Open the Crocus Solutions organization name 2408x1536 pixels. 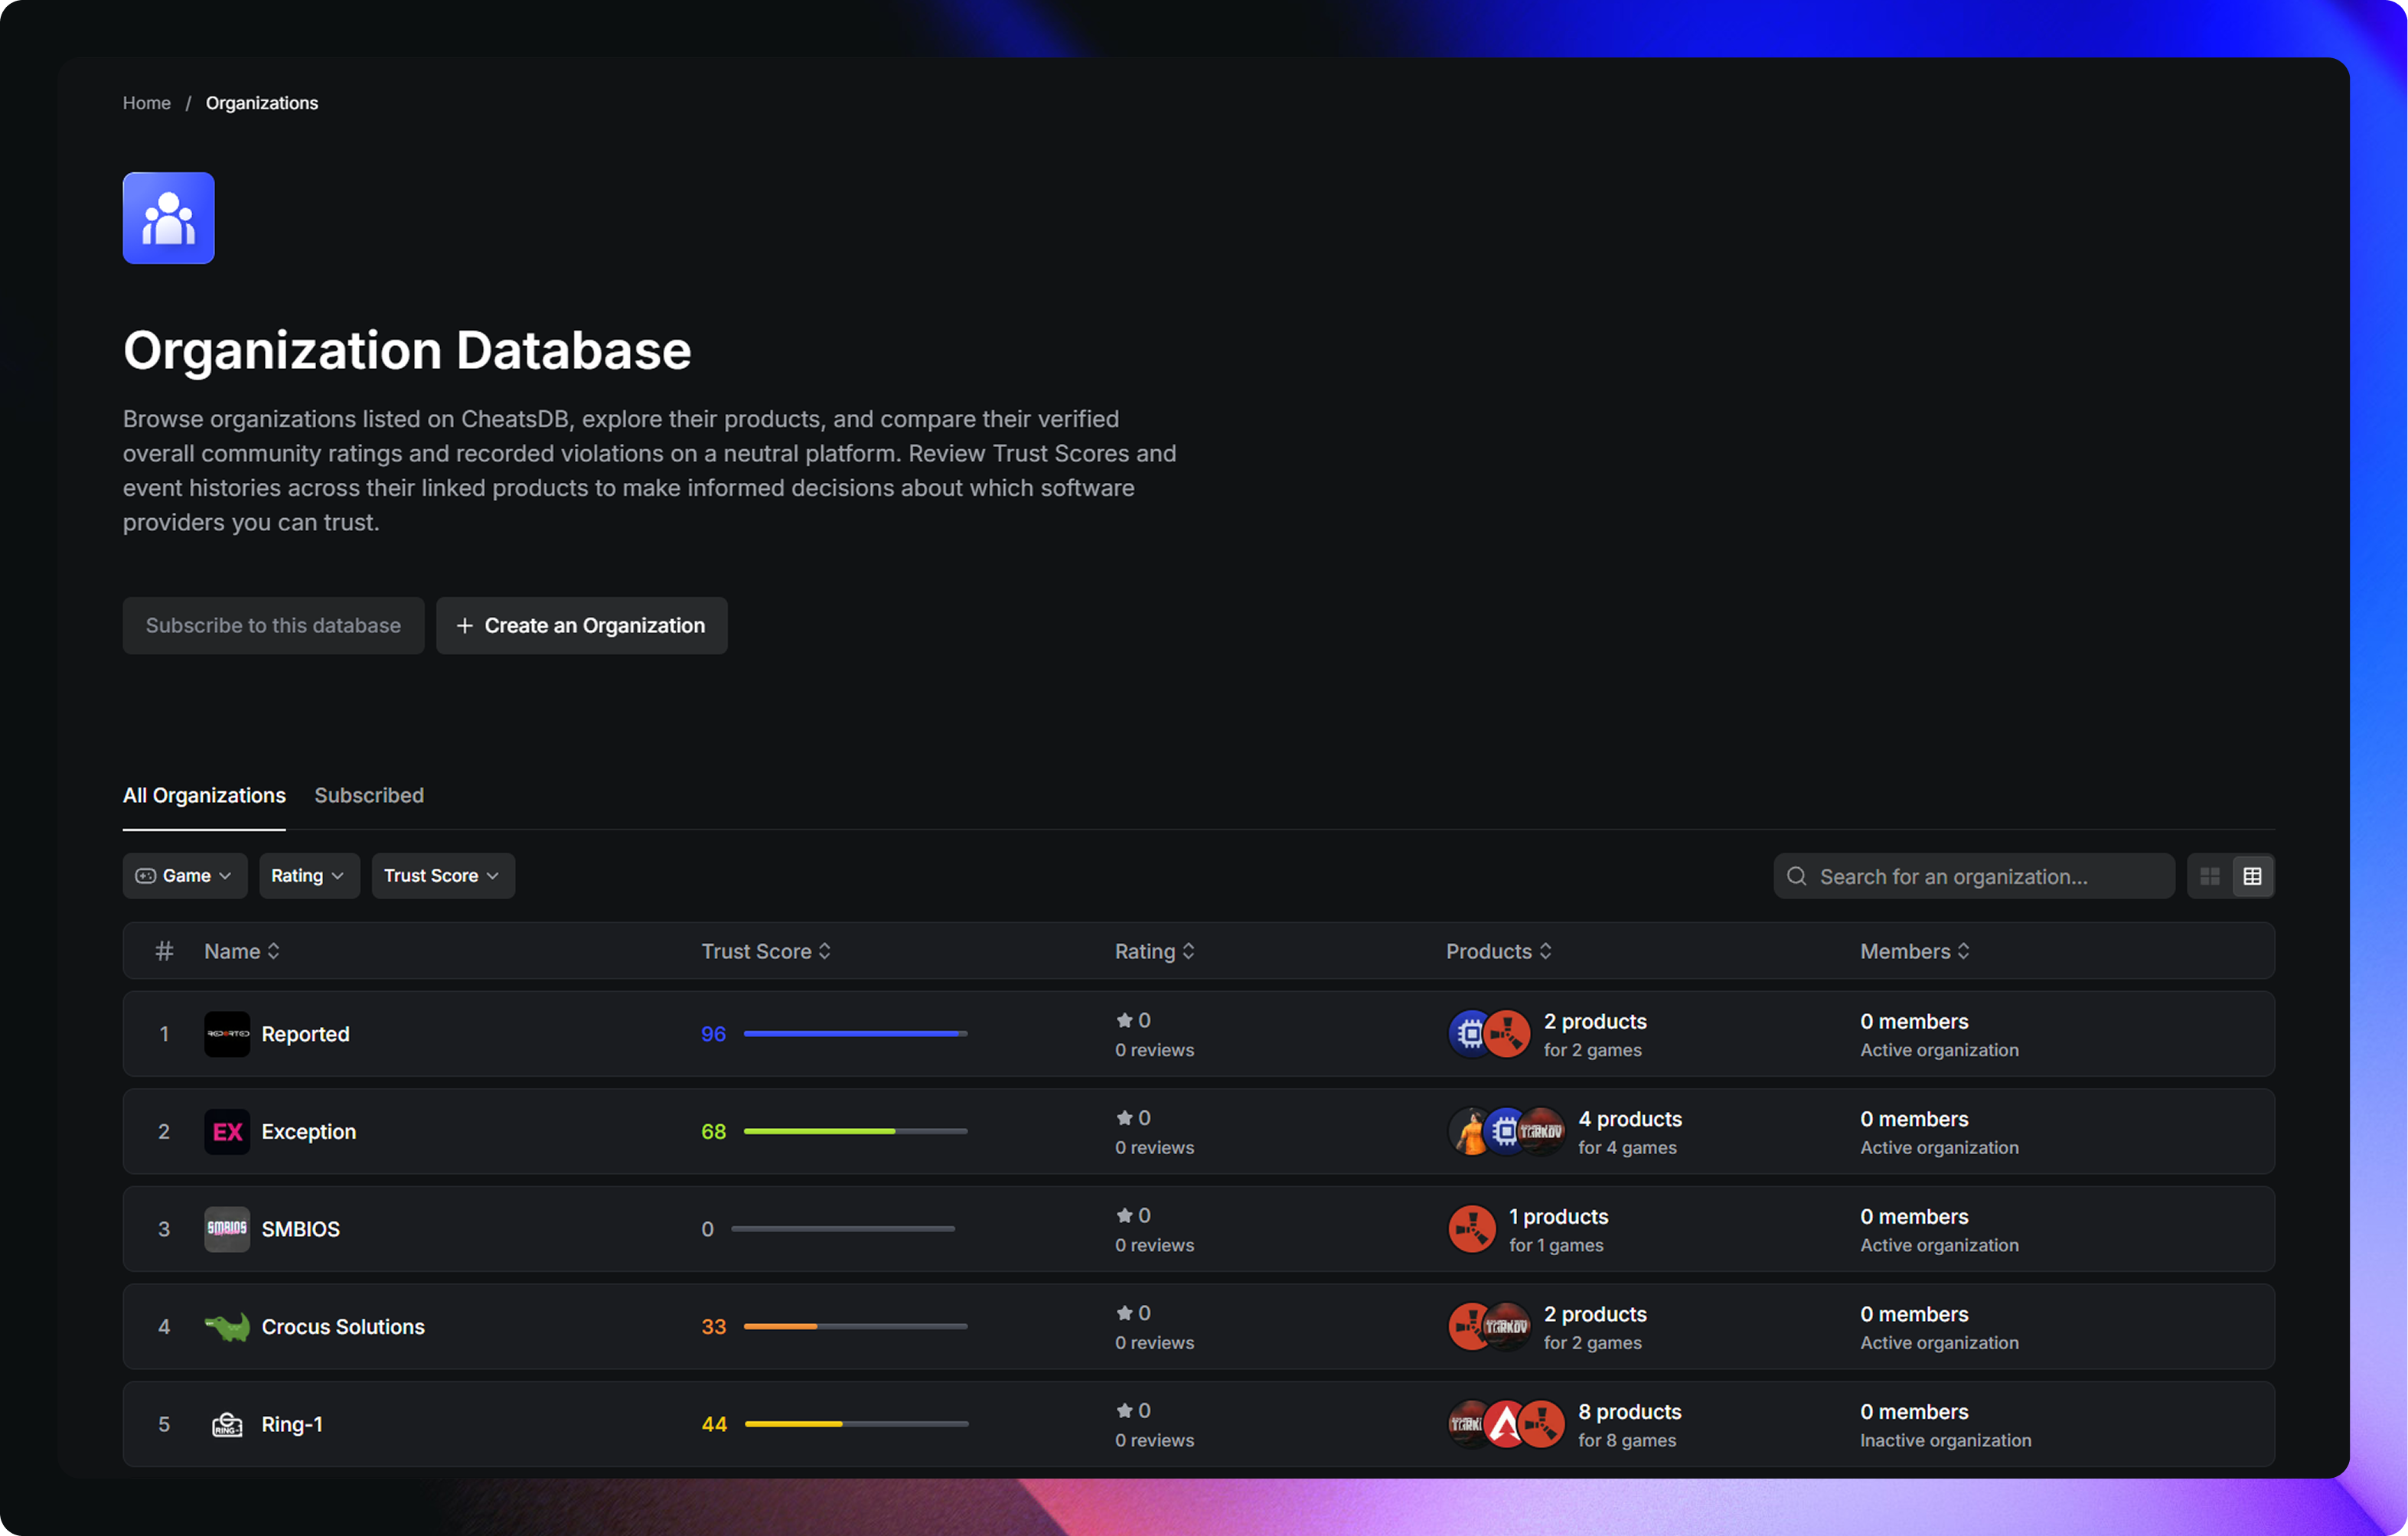point(343,1326)
